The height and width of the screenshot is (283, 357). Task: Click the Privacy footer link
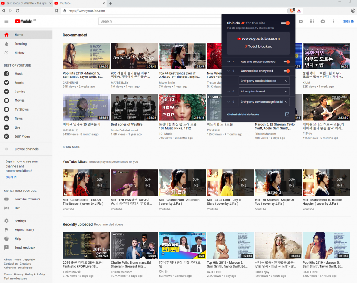pyautogui.click(x=19, y=275)
